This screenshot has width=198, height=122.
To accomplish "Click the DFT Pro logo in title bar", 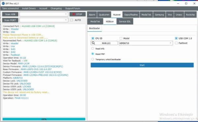I will tap(3, 3).
